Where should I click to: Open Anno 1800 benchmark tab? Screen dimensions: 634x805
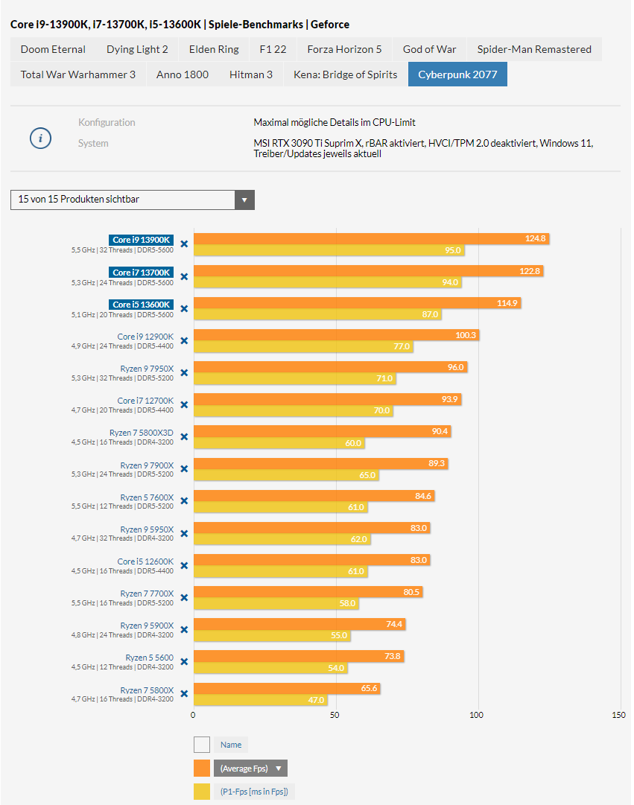(x=183, y=74)
